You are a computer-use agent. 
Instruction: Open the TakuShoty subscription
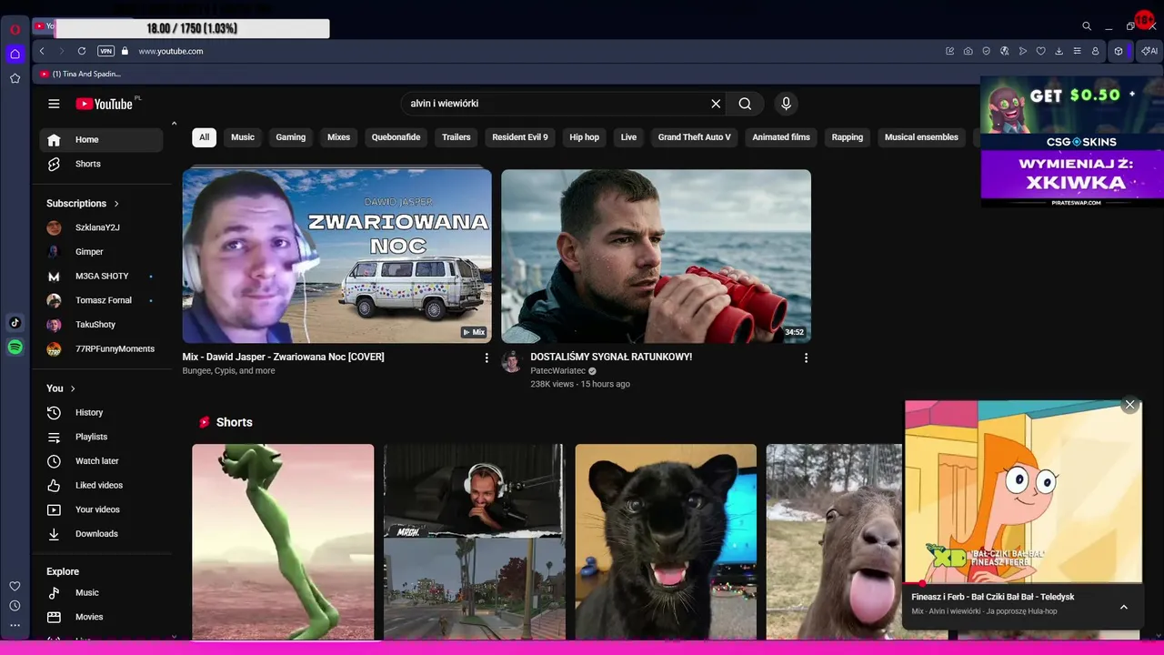pos(101,325)
